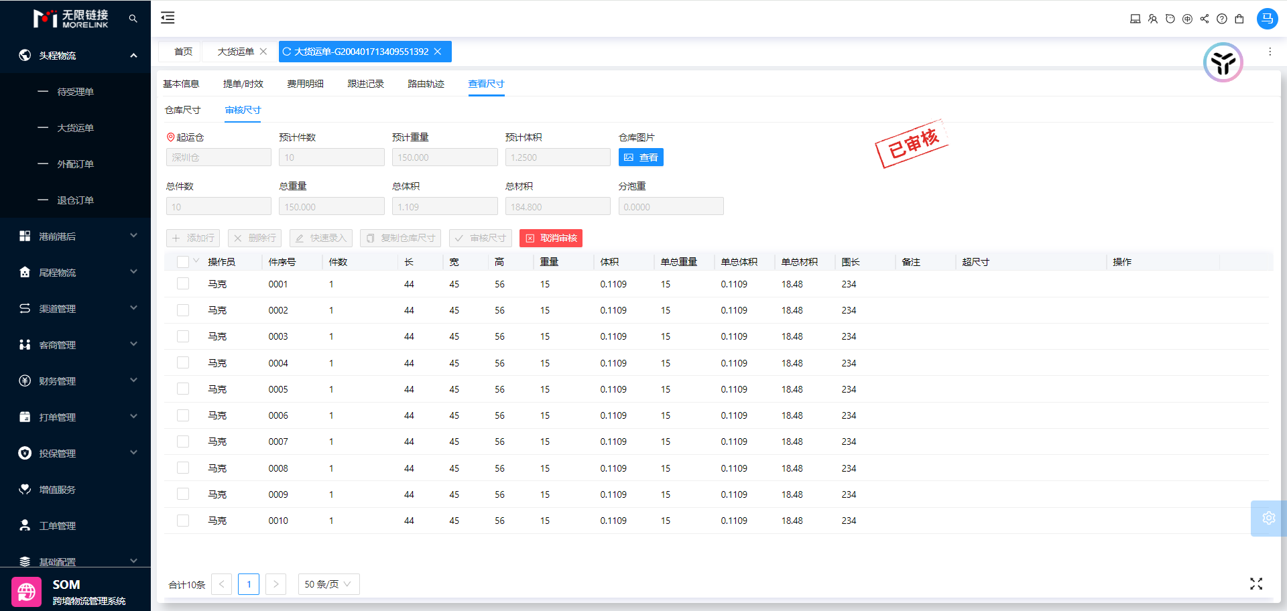Go to next page arrow in pagination

275,584
